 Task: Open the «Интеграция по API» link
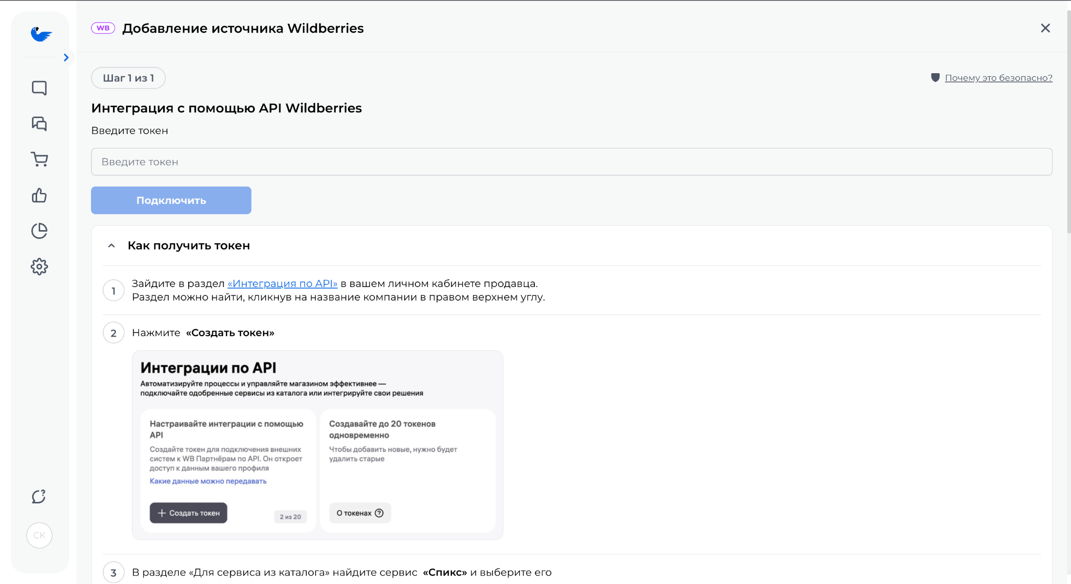point(282,283)
